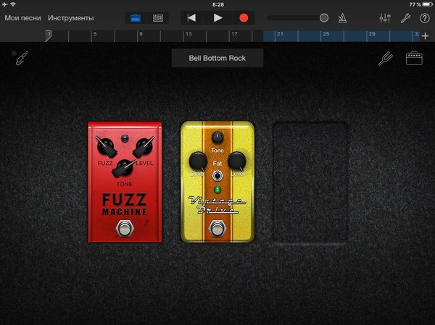Image resolution: width=435 pixels, height=325 pixels.
Task: Toggle the Vintage Drive footswitch
Action: [x=217, y=229]
